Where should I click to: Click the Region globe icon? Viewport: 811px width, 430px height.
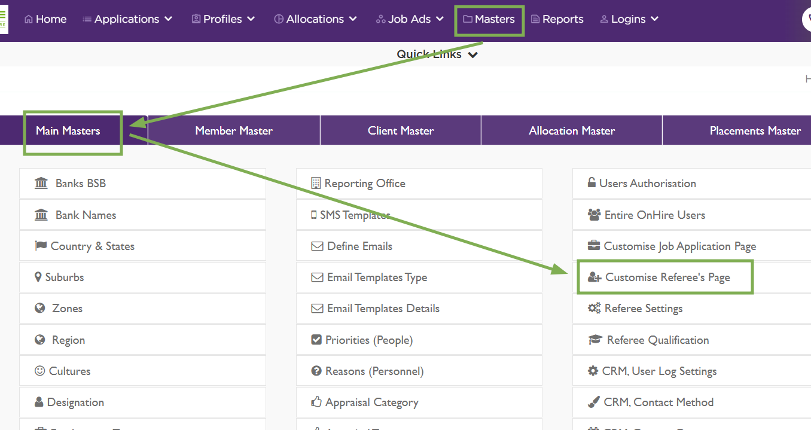click(x=40, y=340)
